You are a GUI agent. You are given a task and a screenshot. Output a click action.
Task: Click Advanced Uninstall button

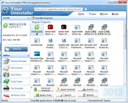(43, 89)
